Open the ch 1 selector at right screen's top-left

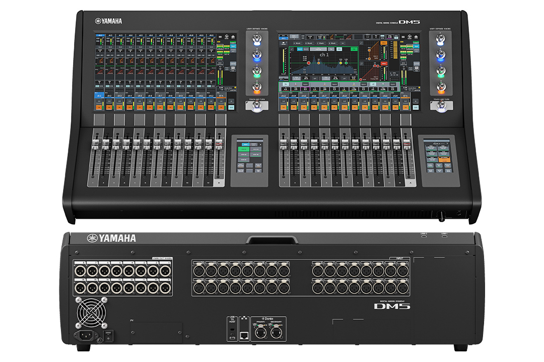284,37
